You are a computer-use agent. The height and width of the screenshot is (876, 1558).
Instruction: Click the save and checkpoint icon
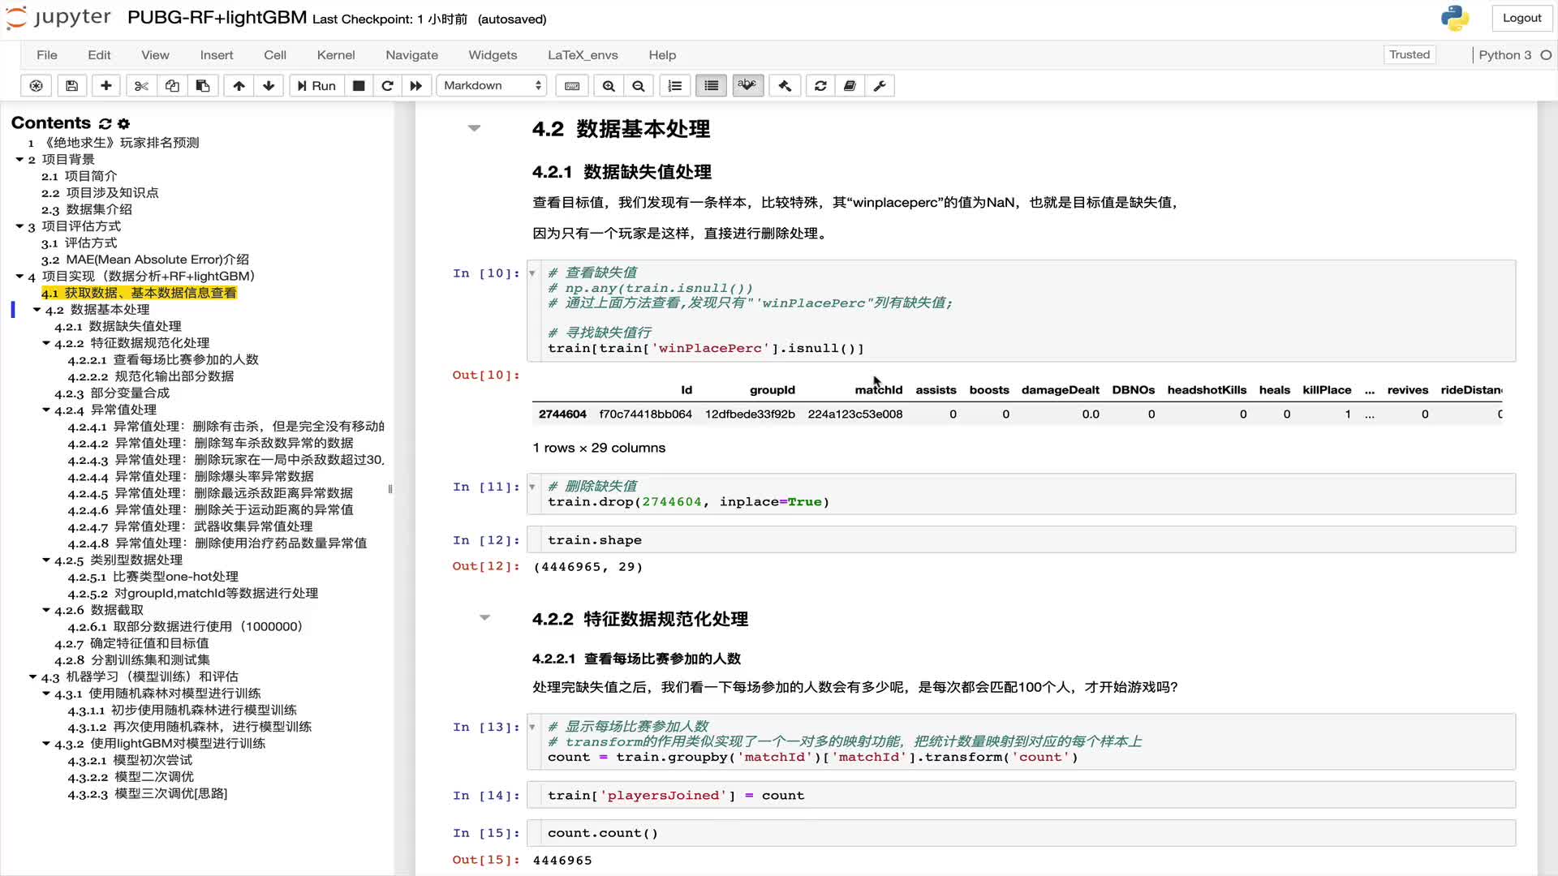click(71, 86)
